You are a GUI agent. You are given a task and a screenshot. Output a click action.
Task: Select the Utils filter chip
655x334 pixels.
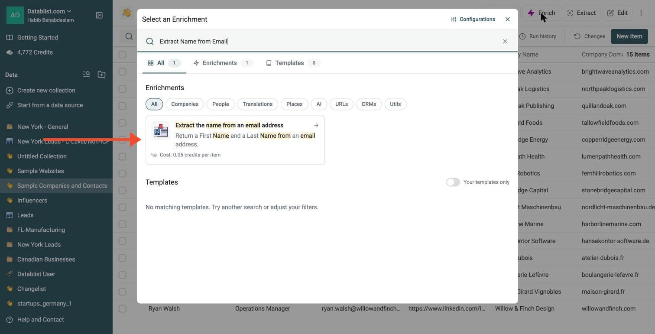point(396,104)
